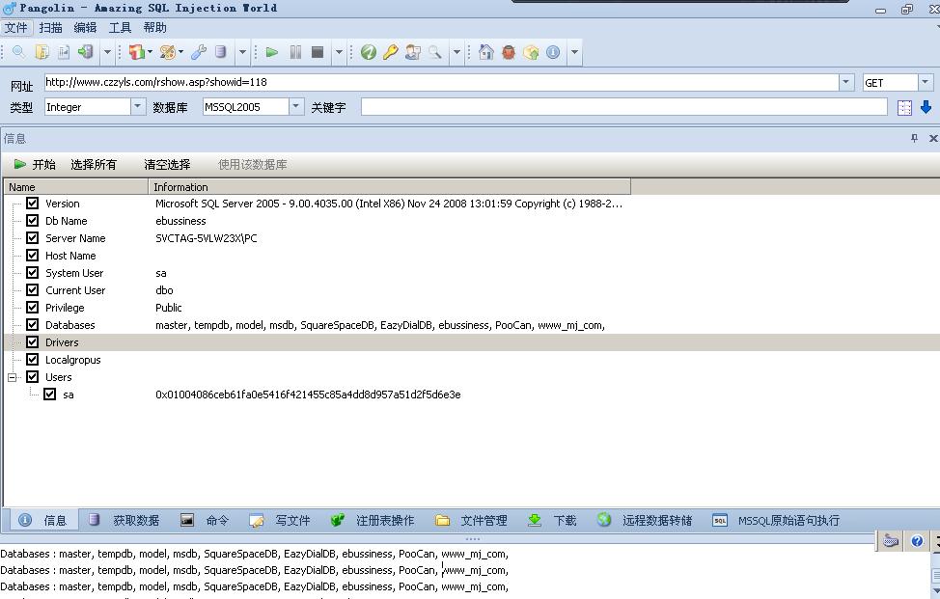The width and height of the screenshot is (940, 599).
Task: Uncheck the Version checkbox
Action: 33,204
